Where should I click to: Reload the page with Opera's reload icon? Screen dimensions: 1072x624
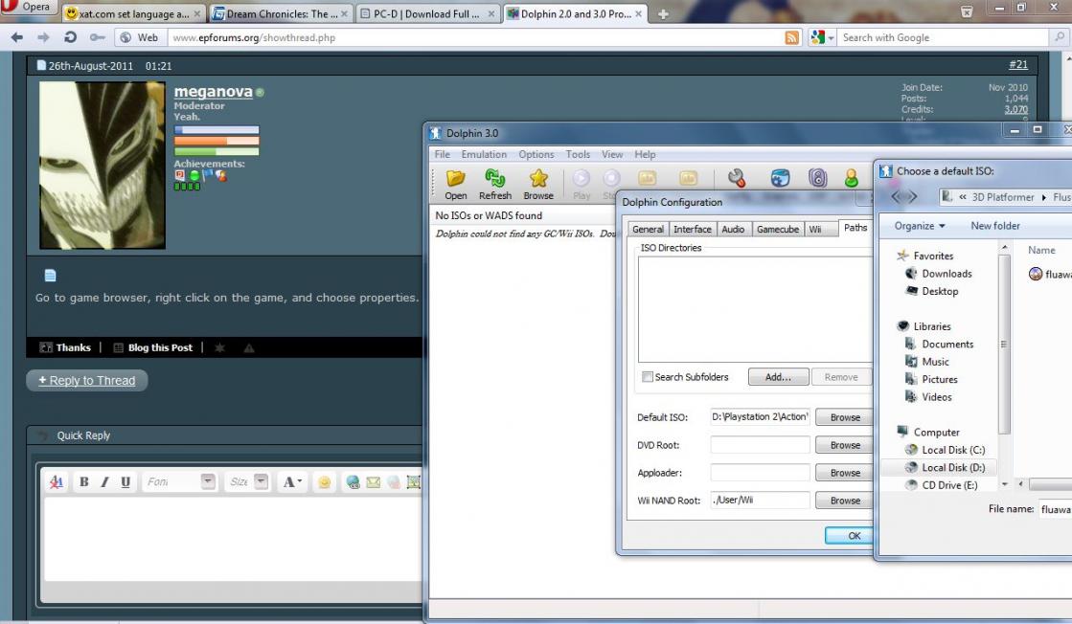click(x=70, y=37)
